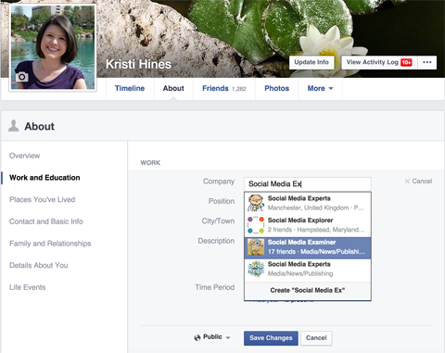Click the Kristi Hines profile name

point(138,64)
